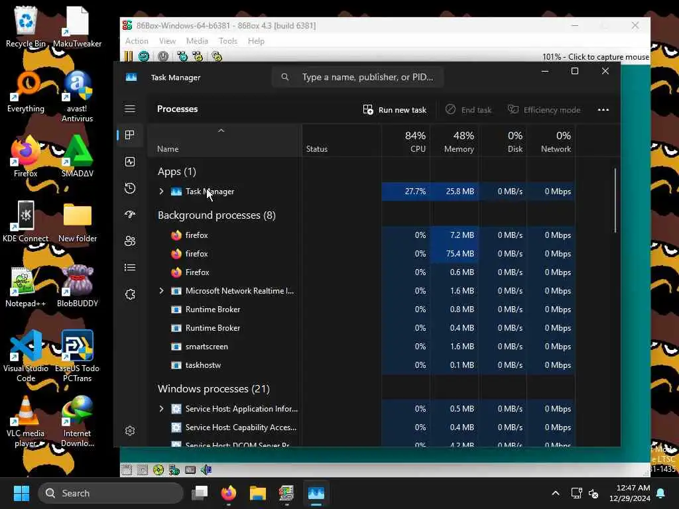Select the Runtime Broker row using 0.8 MB
This screenshot has height=509, width=679.
(x=361, y=310)
